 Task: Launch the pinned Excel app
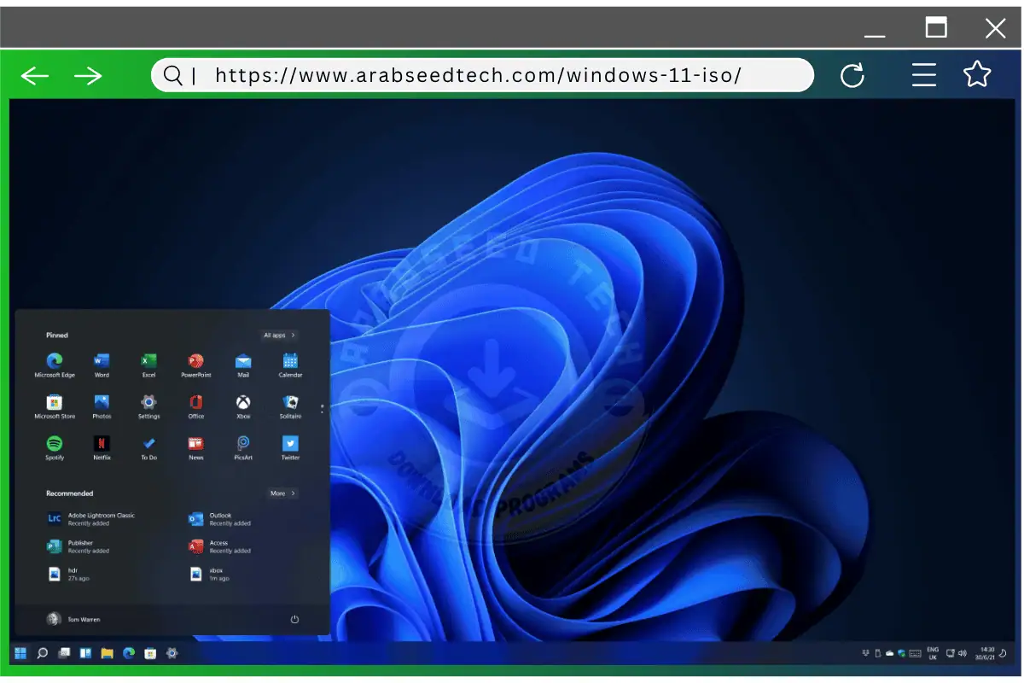[x=148, y=361]
